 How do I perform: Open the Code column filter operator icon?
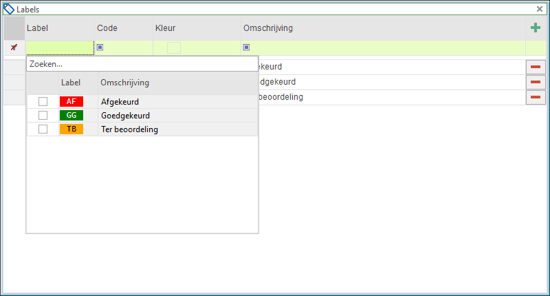[x=100, y=47]
